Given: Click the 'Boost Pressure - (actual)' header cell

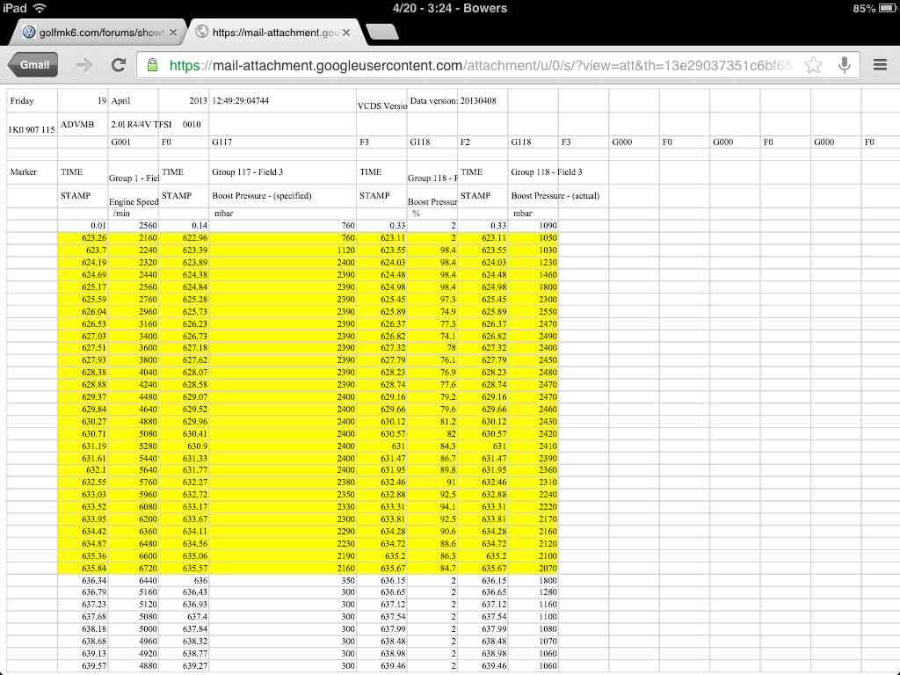Looking at the screenshot, I should [x=555, y=195].
